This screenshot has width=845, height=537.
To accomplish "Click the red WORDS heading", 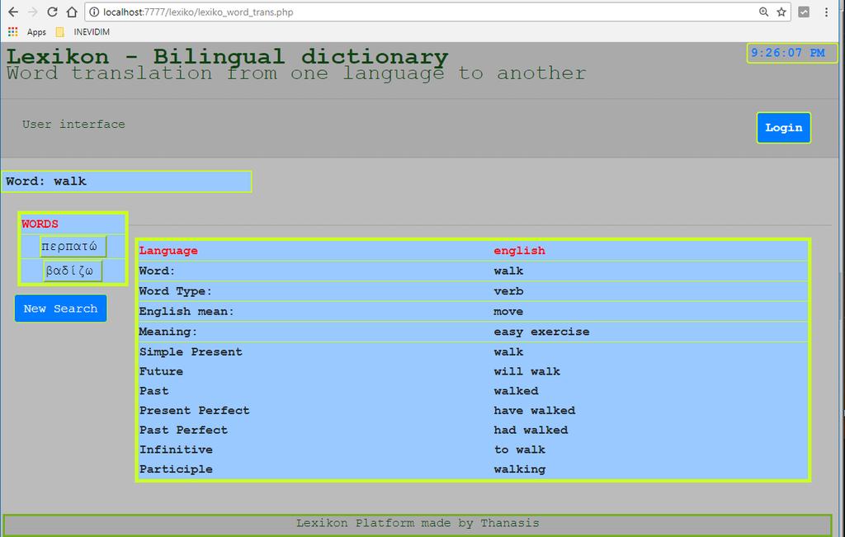I will [x=40, y=224].
